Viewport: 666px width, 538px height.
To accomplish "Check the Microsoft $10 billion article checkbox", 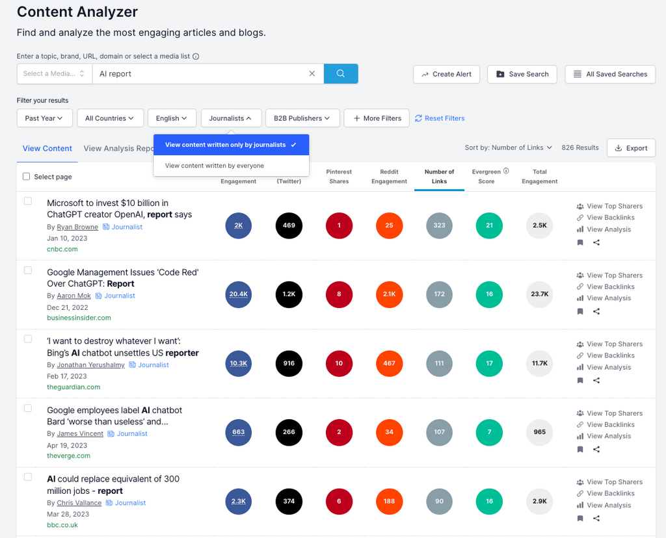I will [27, 201].
